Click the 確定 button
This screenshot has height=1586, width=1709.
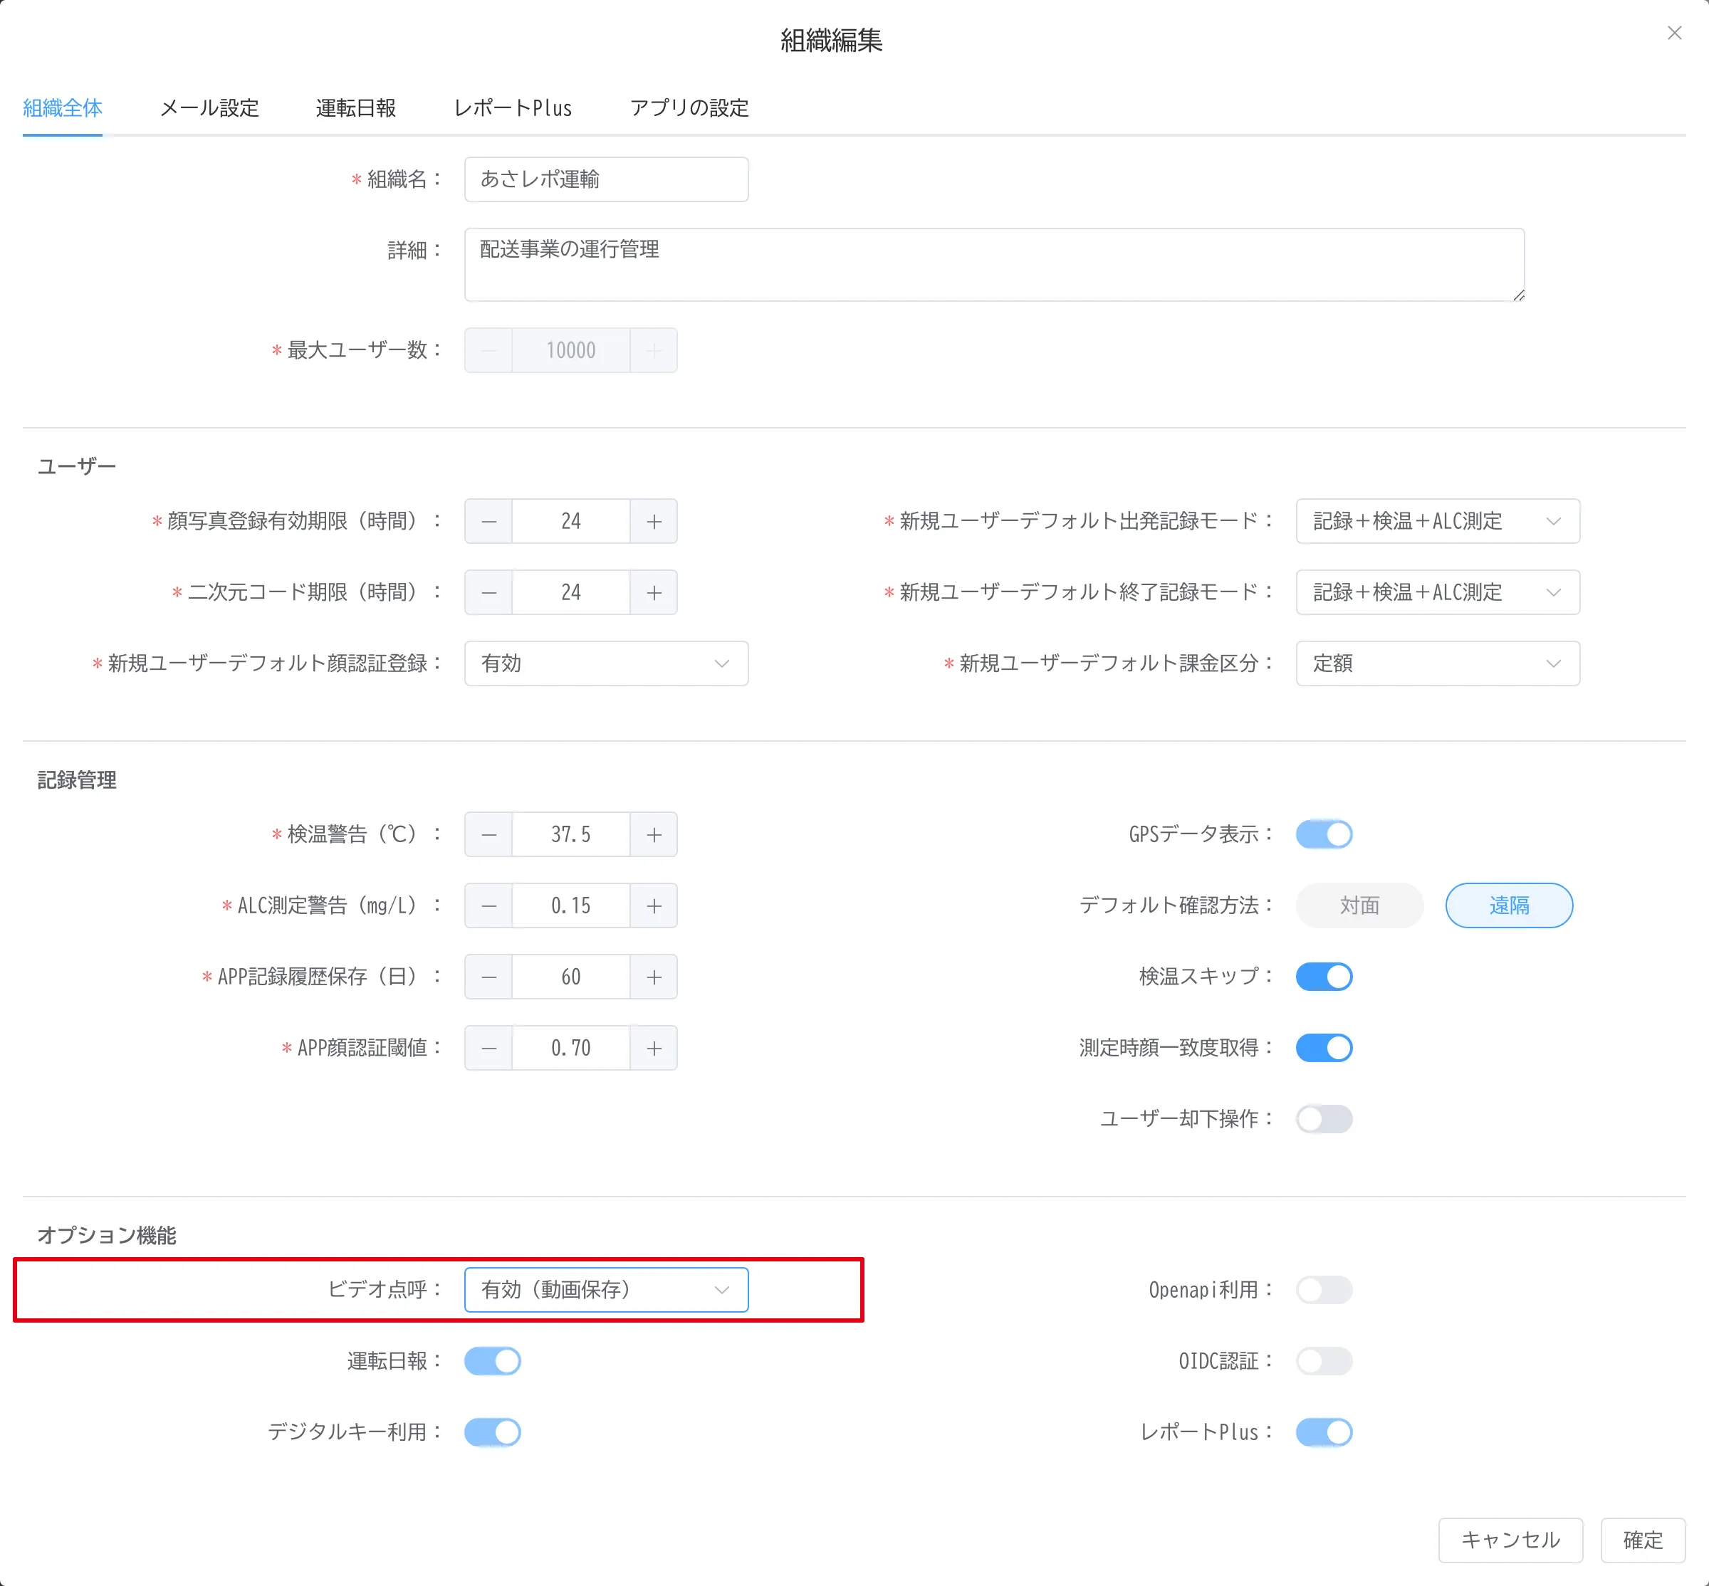(1643, 1540)
